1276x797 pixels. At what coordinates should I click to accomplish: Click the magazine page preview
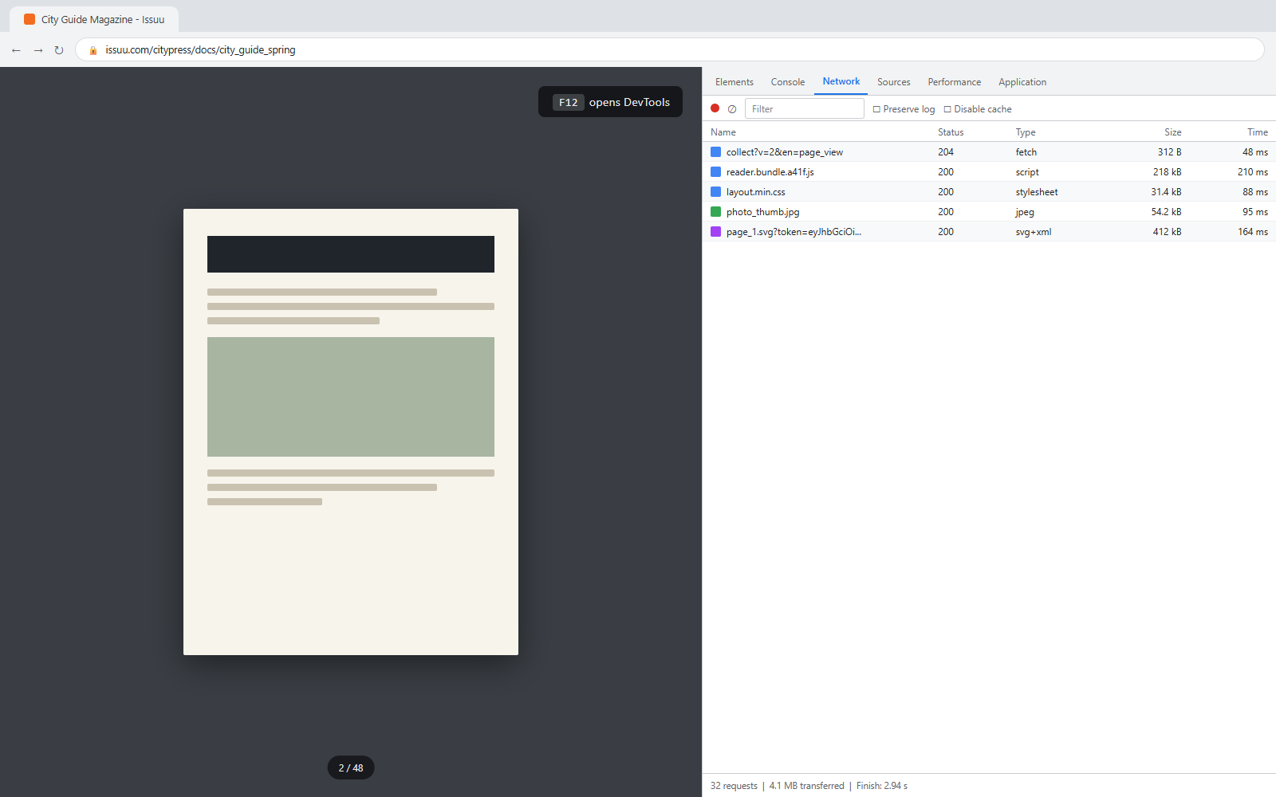tap(351, 432)
